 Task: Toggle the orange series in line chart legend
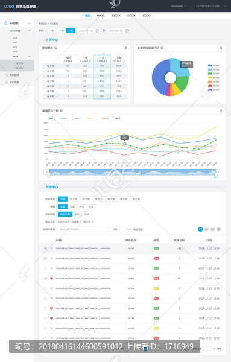[106, 118]
